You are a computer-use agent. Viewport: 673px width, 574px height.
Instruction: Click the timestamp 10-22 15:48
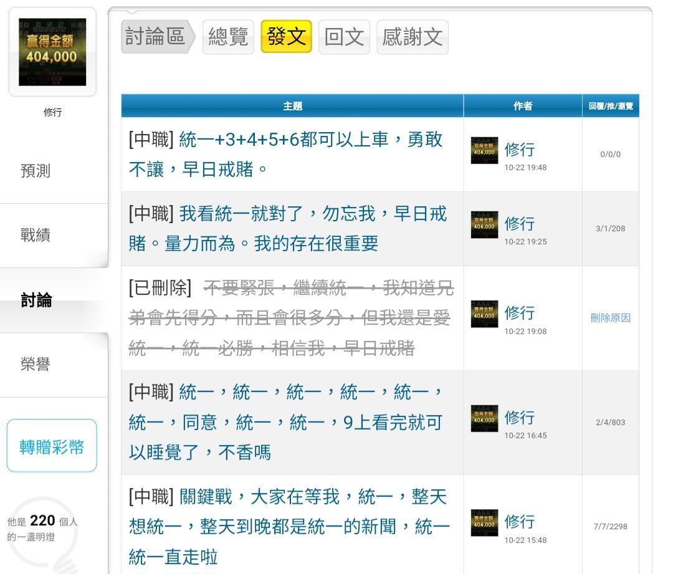coord(525,540)
